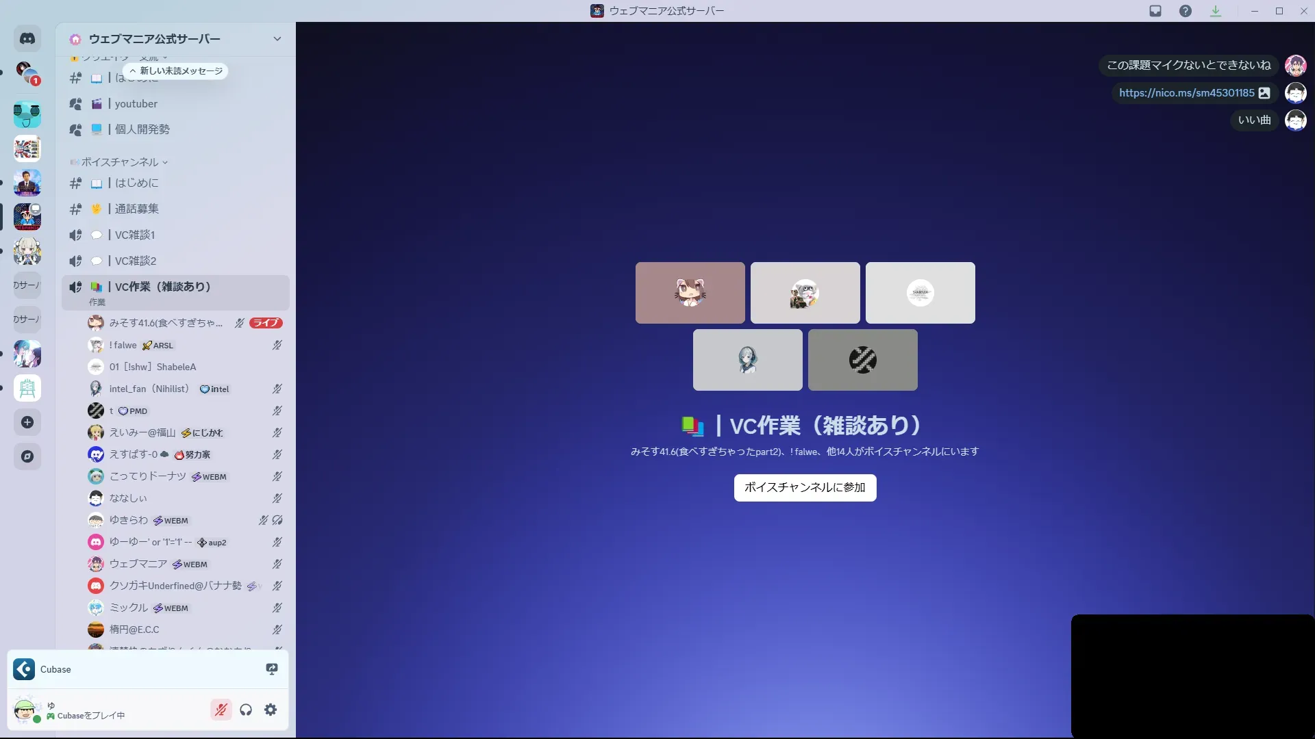Image resolution: width=1315 pixels, height=739 pixels.
Task: Click the download update arrow icon
Action: point(1216,11)
